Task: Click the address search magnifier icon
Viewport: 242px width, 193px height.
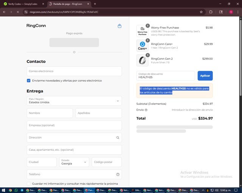Action: 118,138
